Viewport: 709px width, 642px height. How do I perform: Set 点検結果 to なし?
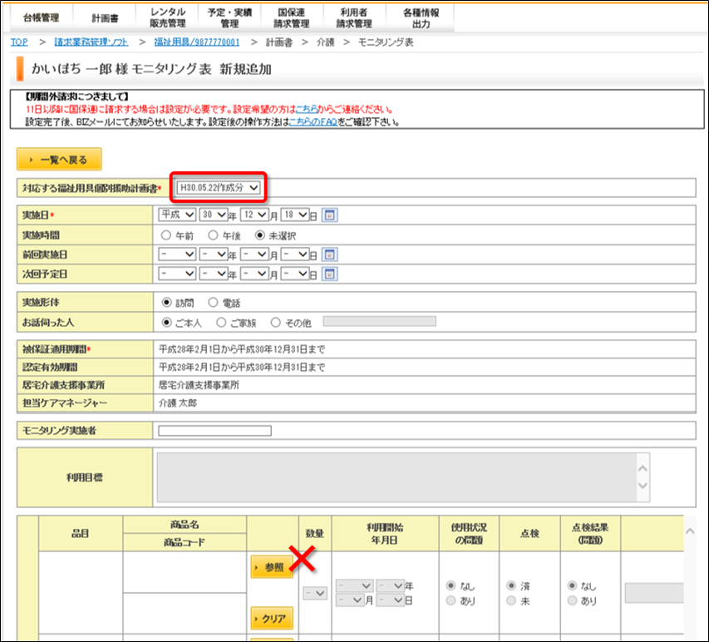pyautogui.click(x=572, y=585)
